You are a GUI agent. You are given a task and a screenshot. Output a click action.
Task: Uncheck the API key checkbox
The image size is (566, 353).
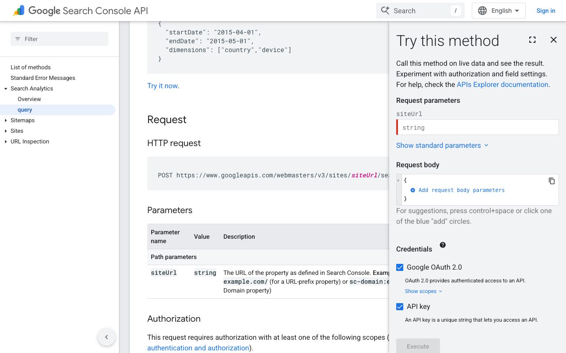click(400, 307)
